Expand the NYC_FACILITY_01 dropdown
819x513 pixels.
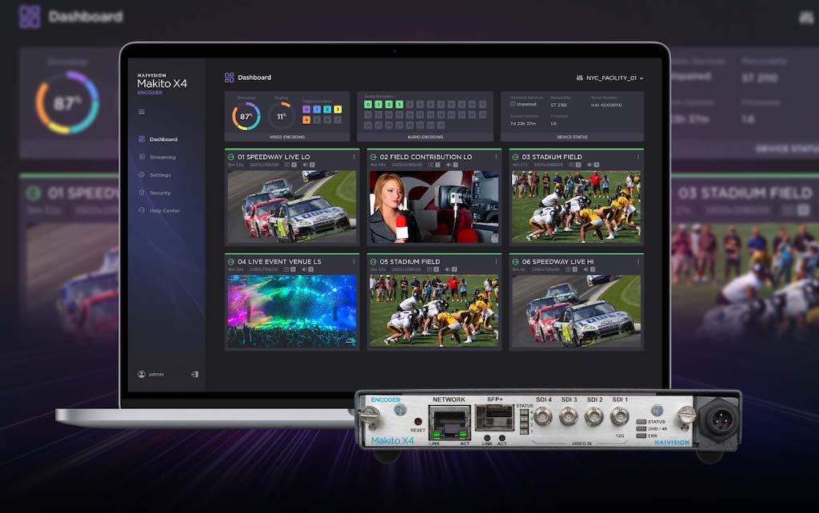[x=609, y=78]
